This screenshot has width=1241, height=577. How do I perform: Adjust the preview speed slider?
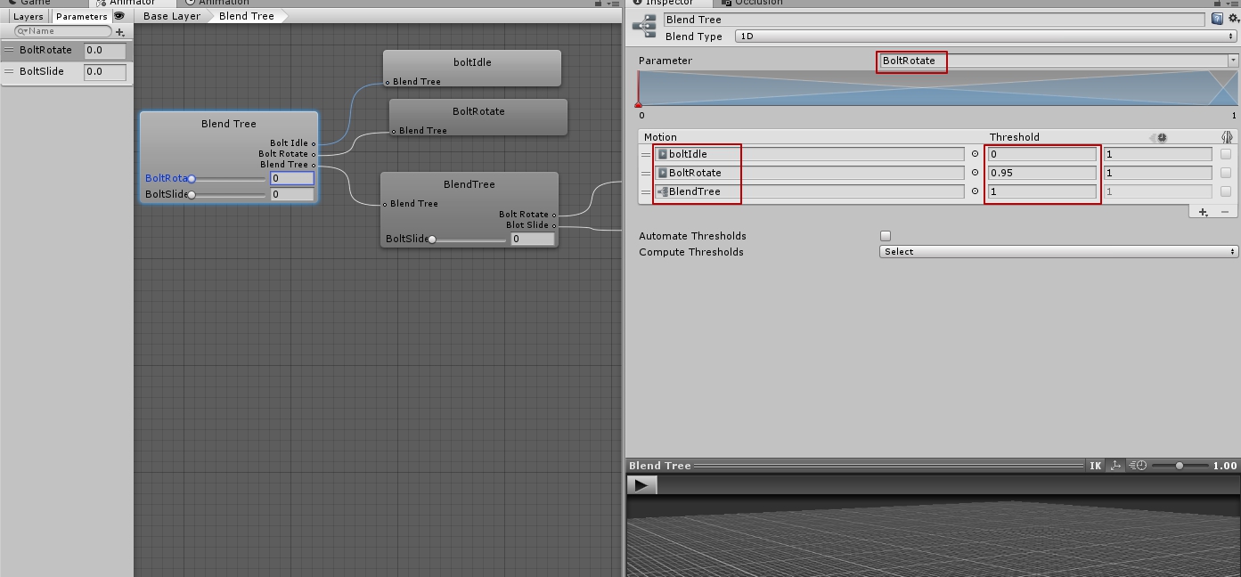pos(1180,466)
